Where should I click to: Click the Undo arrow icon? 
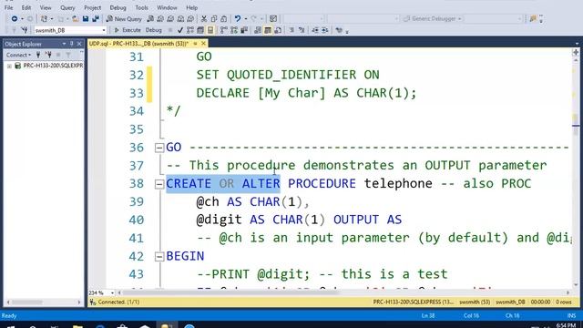pyautogui.click(x=238, y=18)
